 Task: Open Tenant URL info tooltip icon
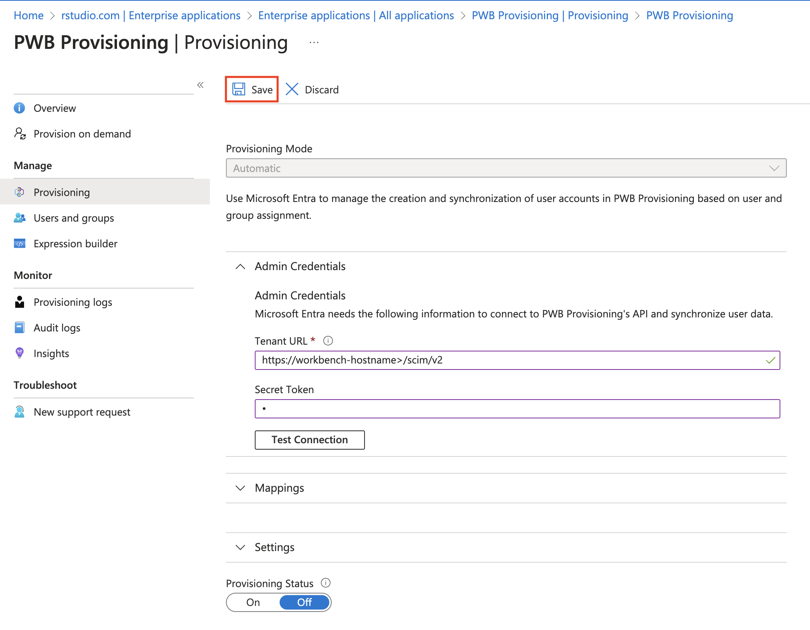(x=328, y=341)
